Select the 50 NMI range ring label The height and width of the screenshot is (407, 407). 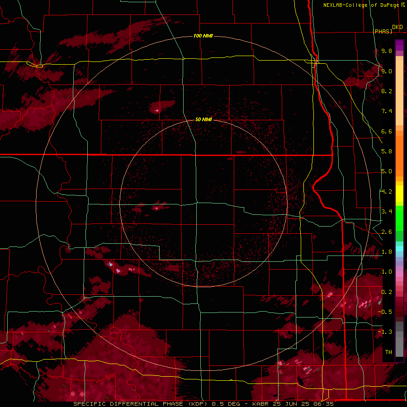203,119
